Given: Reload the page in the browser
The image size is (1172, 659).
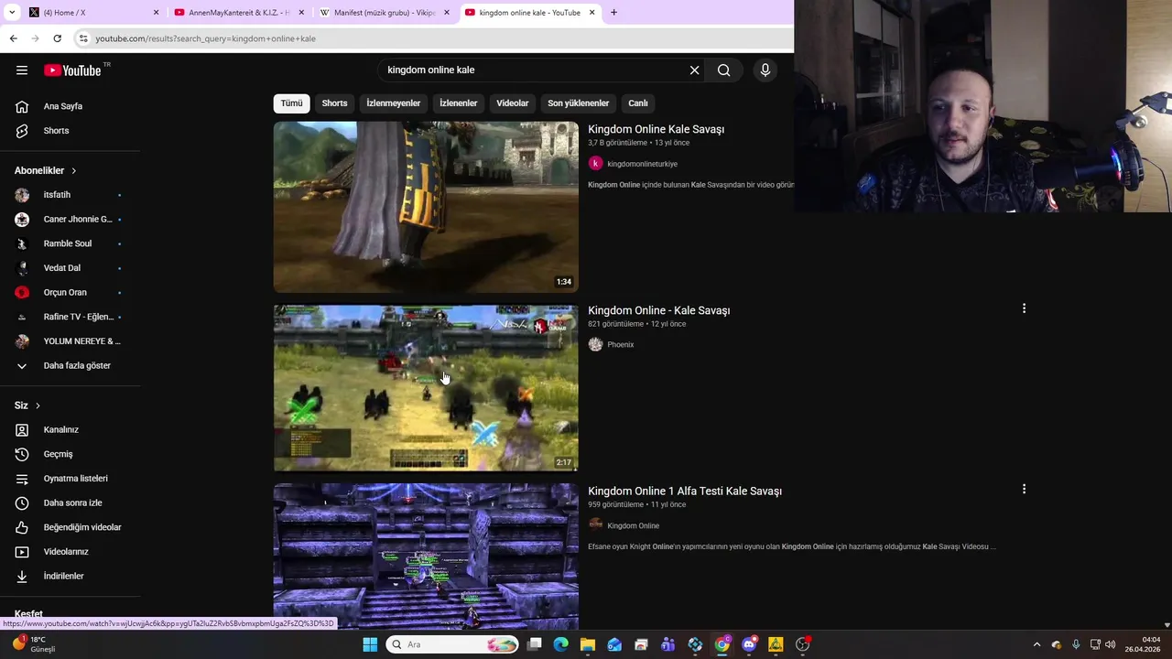Looking at the screenshot, I should pyautogui.click(x=57, y=38).
